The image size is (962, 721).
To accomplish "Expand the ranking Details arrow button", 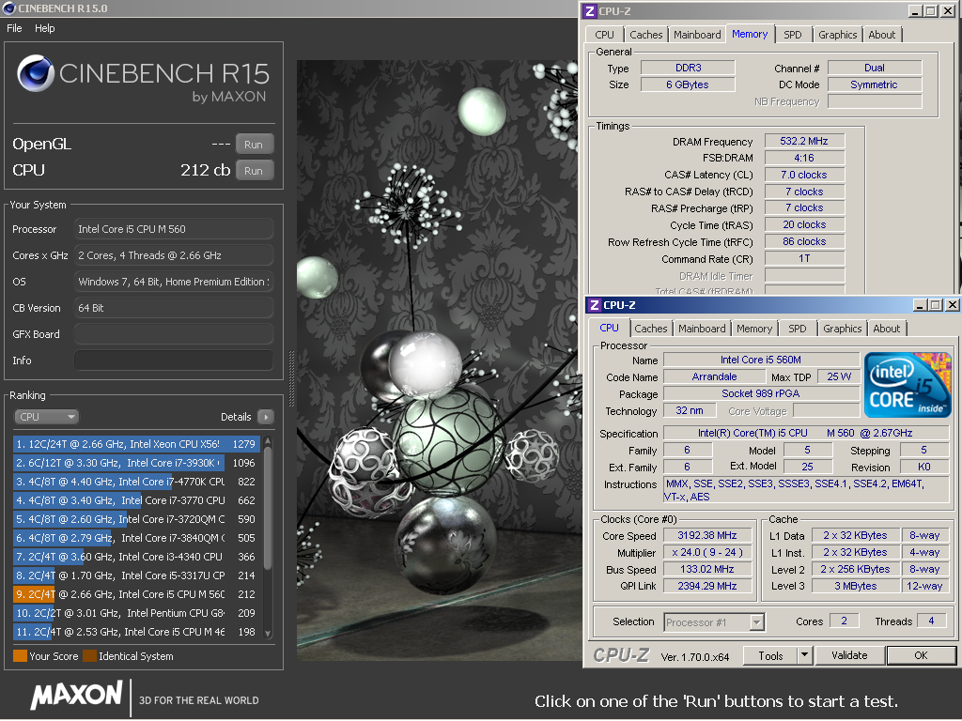I will coord(266,417).
